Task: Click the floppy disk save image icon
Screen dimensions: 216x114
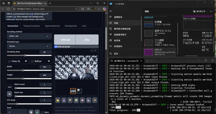Action: pyautogui.click(x=64, y=100)
